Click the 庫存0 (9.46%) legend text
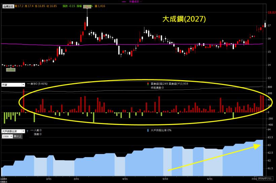Screen dimensions: 276x183 click(x=39, y=84)
